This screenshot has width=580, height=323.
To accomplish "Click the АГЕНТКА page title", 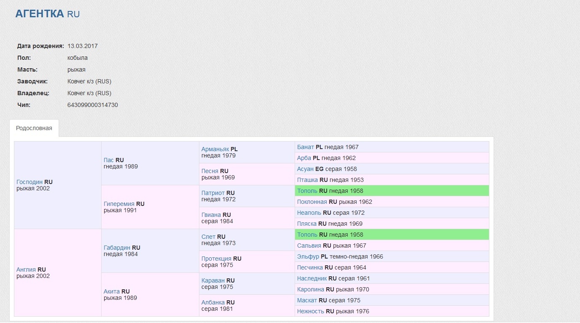I will pyautogui.click(x=40, y=13).
